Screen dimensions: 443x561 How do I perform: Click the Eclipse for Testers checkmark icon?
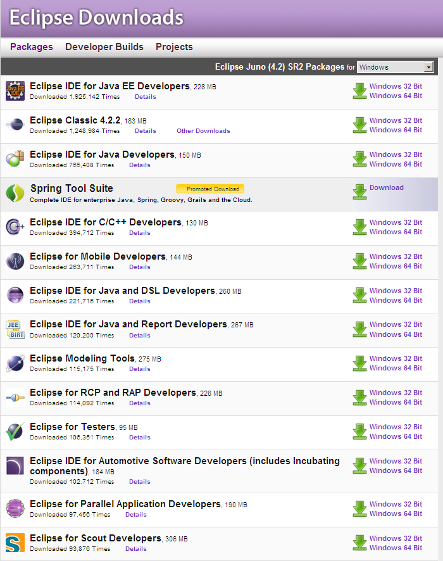[x=15, y=431]
